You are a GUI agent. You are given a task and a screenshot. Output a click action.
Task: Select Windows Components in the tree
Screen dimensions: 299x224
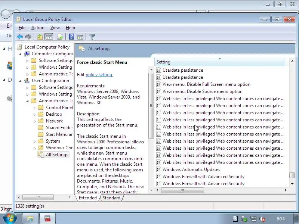59,148
